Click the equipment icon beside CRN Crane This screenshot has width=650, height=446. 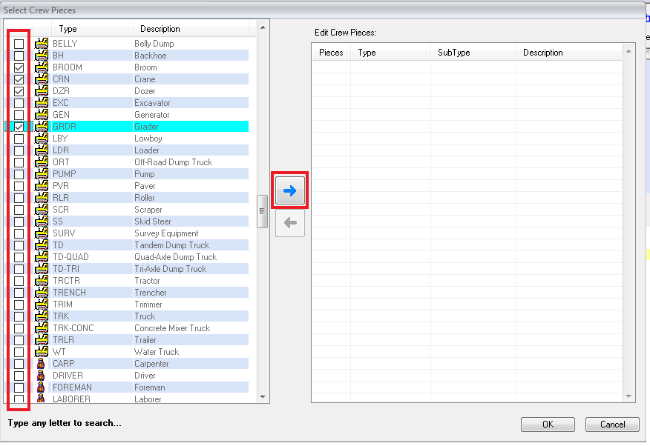(x=42, y=79)
